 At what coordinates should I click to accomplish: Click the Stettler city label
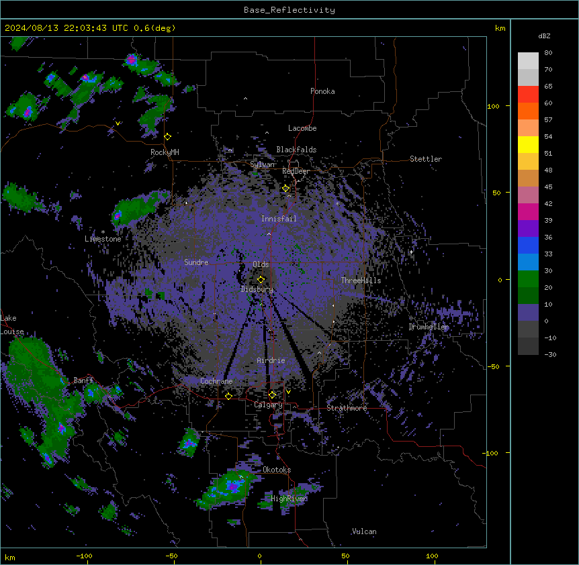pyautogui.click(x=426, y=159)
